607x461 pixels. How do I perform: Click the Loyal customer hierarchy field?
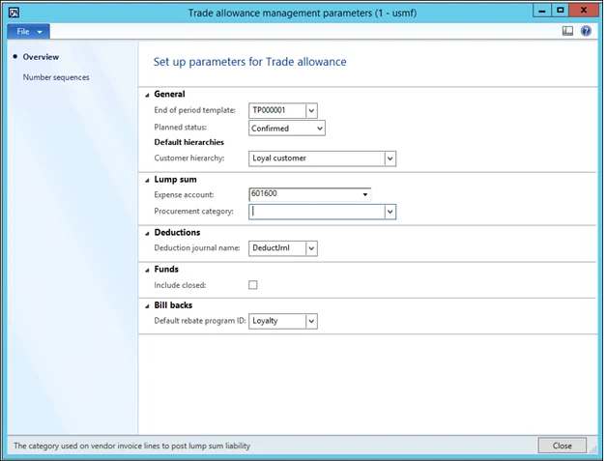point(317,158)
